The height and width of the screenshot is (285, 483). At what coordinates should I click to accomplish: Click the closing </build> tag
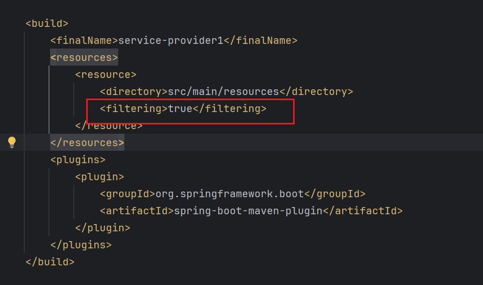pyautogui.click(x=50, y=262)
